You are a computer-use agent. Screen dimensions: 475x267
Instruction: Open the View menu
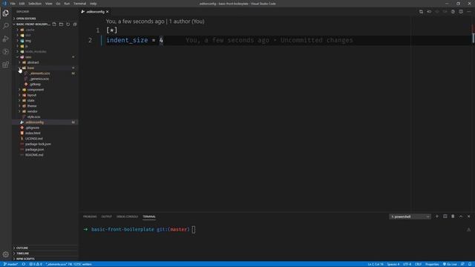(x=49, y=4)
